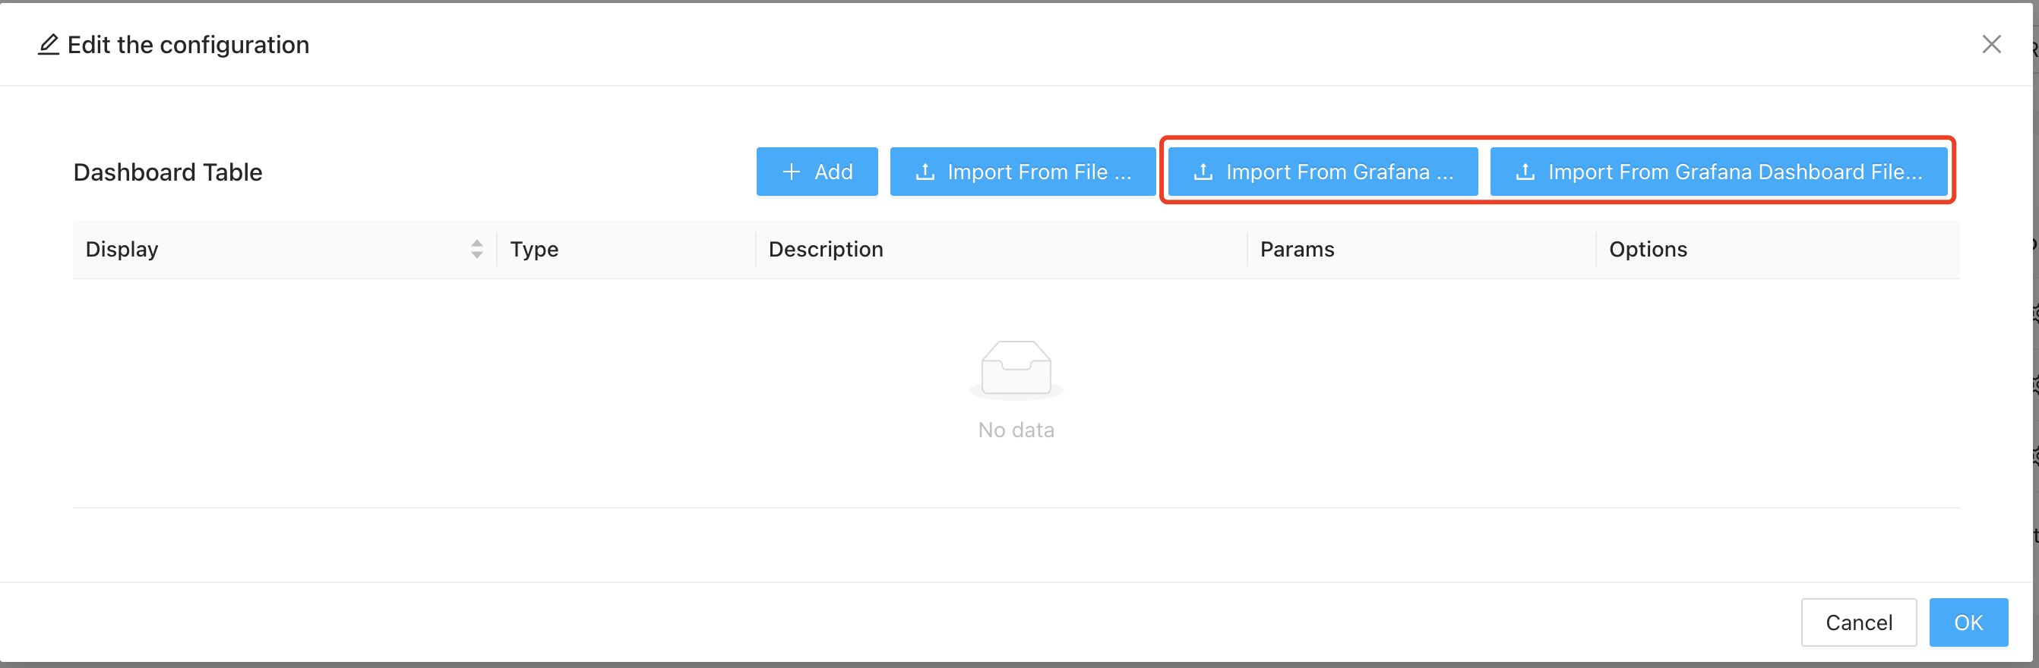Close the Edit the configuration dialog
Image resolution: width=2039 pixels, height=668 pixels.
[x=1990, y=44]
